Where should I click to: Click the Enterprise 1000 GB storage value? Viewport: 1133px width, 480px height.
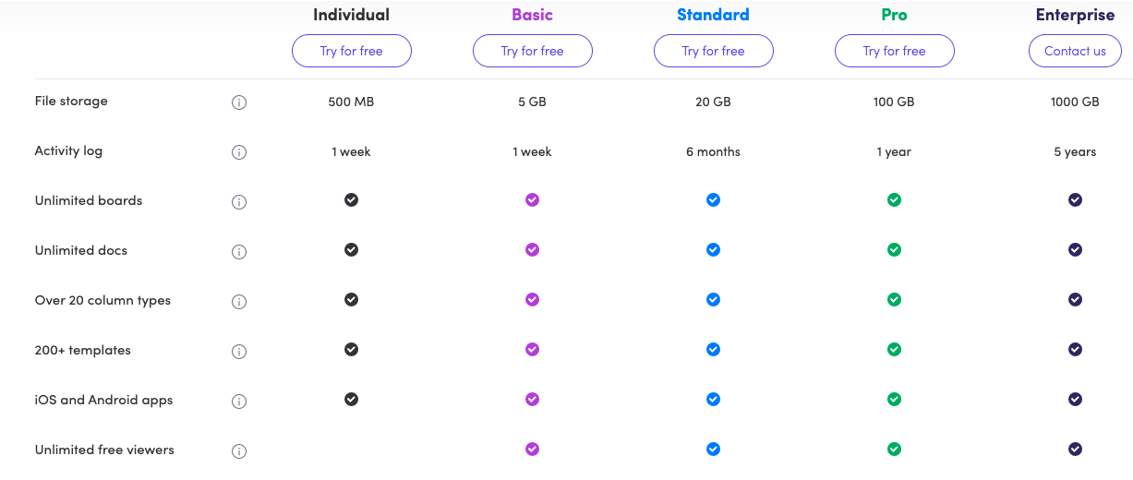(1075, 102)
